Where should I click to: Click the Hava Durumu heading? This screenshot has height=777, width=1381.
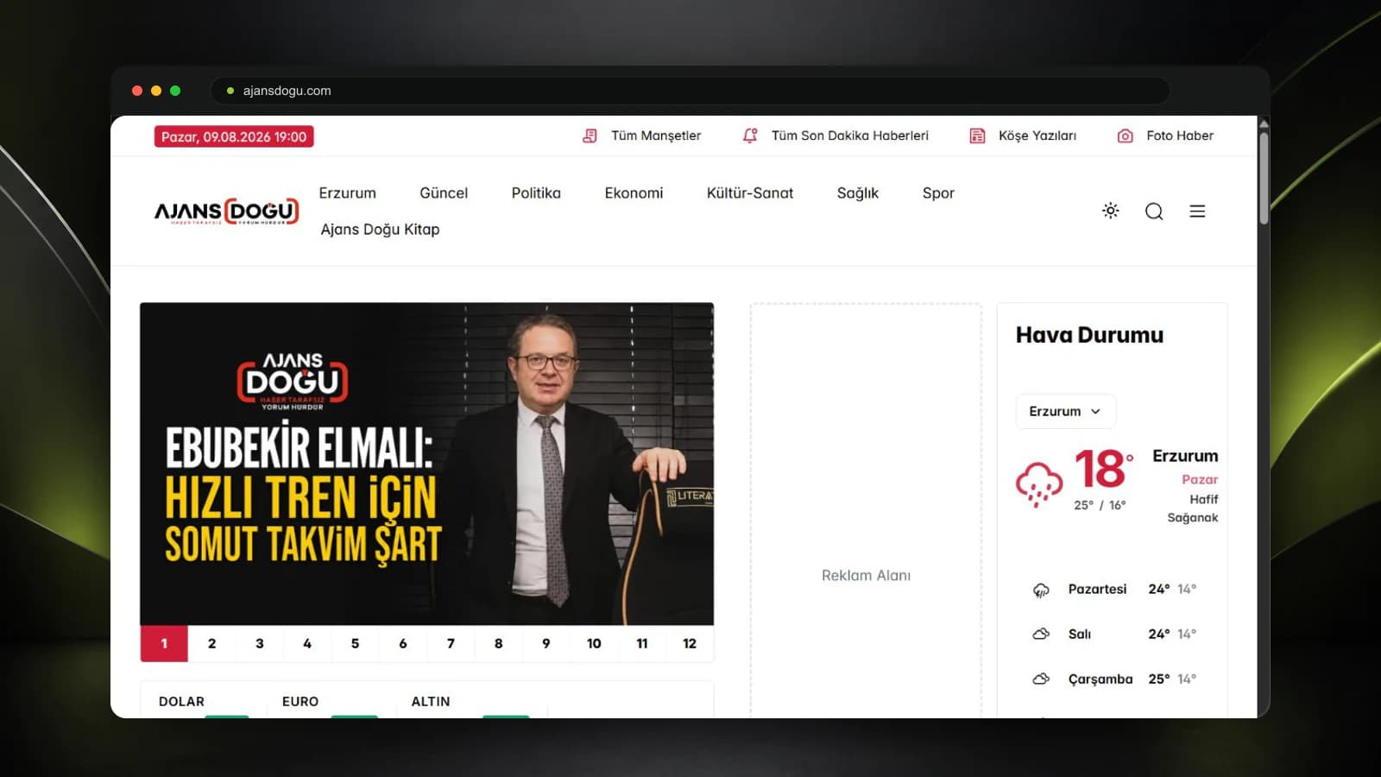pyautogui.click(x=1089, y=335)
